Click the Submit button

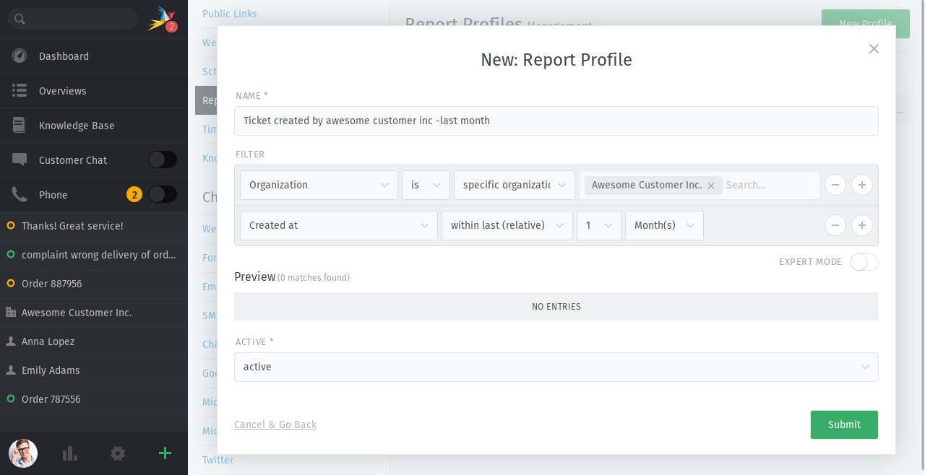click(844, 424)
